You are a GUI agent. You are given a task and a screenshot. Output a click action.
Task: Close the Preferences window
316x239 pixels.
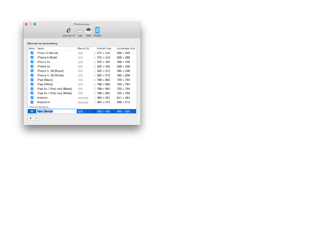(x=26, y=24)
